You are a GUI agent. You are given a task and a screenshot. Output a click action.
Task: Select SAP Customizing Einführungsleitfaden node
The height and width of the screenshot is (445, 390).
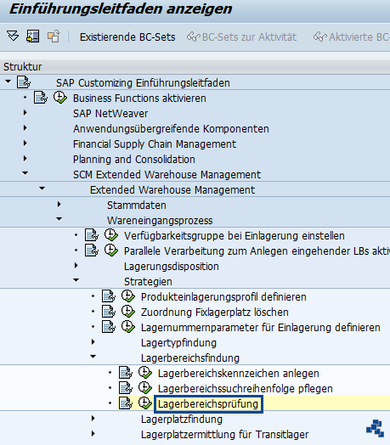[143, 83]
